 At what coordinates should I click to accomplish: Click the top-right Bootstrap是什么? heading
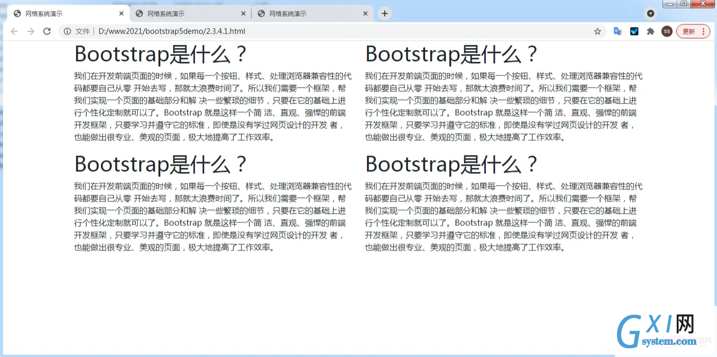click(x=452, y=54)
